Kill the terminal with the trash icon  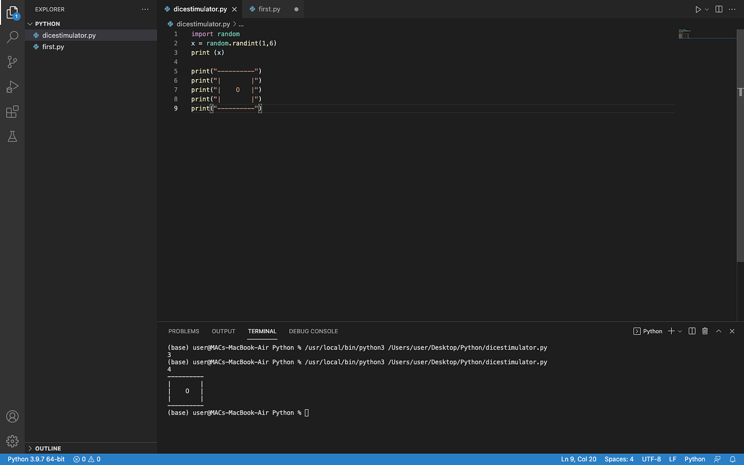[705, 331]
